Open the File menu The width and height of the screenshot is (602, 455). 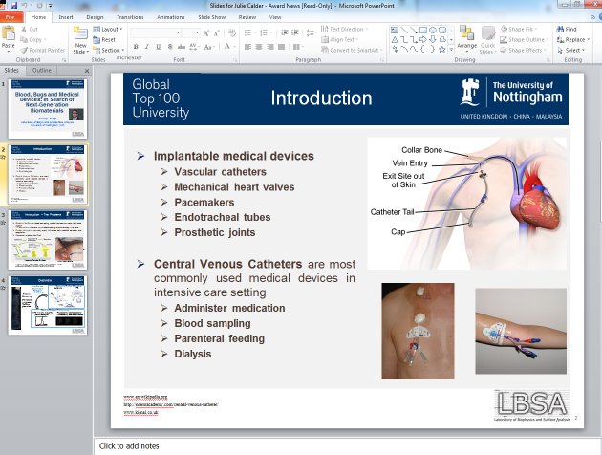11,16
